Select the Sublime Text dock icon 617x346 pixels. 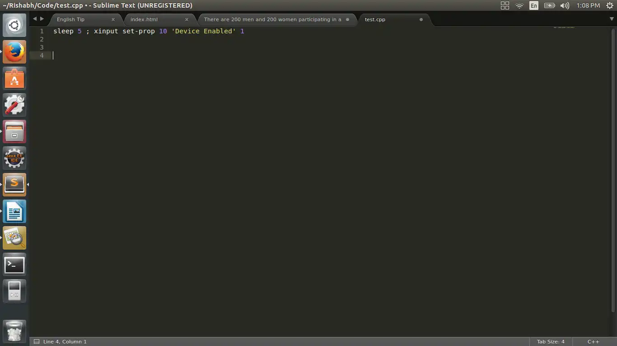(14, 185)
